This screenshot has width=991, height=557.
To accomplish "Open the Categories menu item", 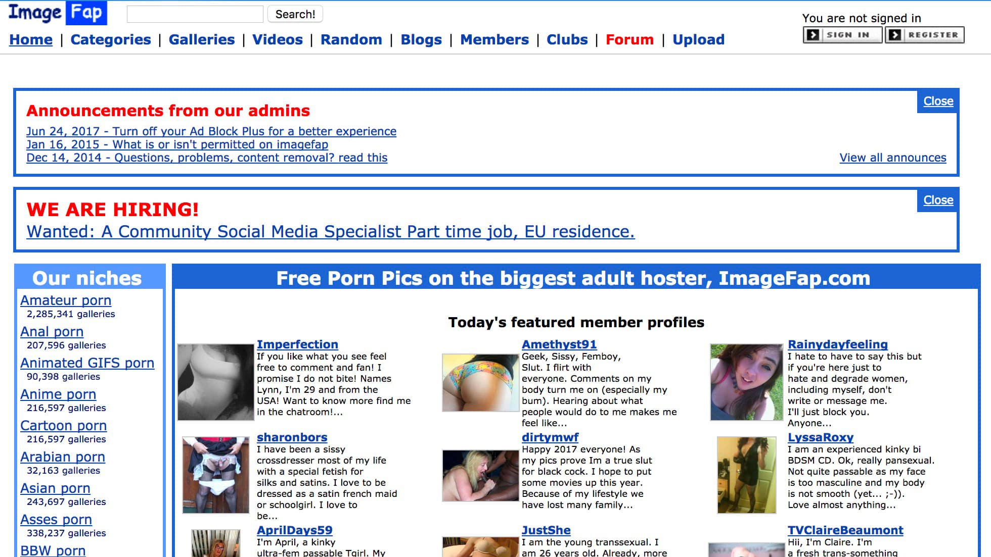I will click(111, 39).
